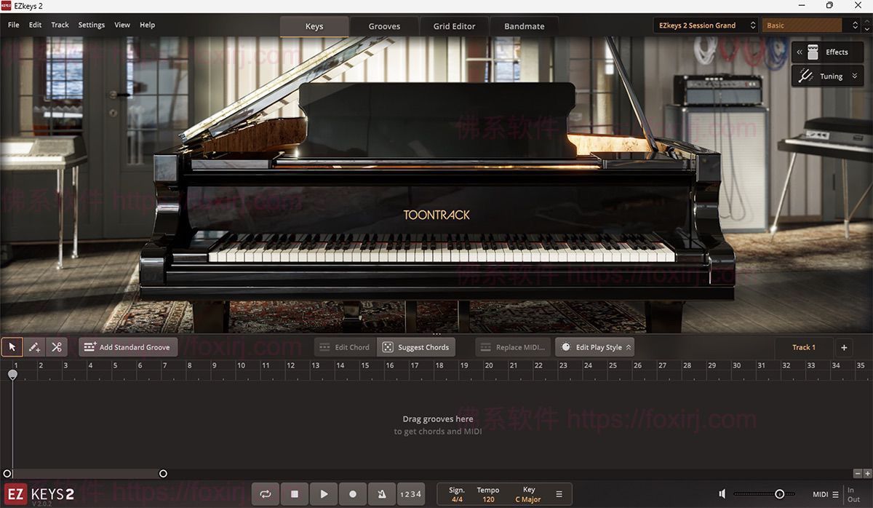The width and height of the screenshot is (873, 508).
Task: Toggle the metronome click
Action: pos(382,494)
